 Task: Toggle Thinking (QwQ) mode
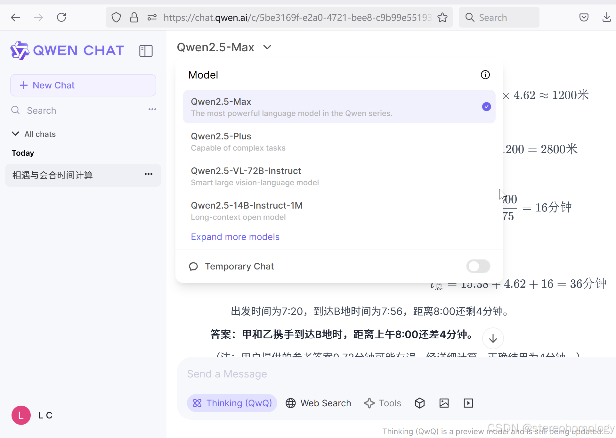(232, 403)
